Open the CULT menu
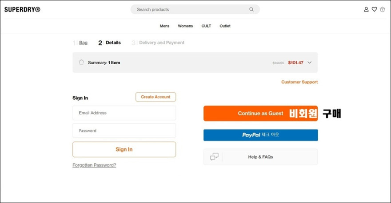The height and width of the screenshot is (203, 391). (206, 26)
